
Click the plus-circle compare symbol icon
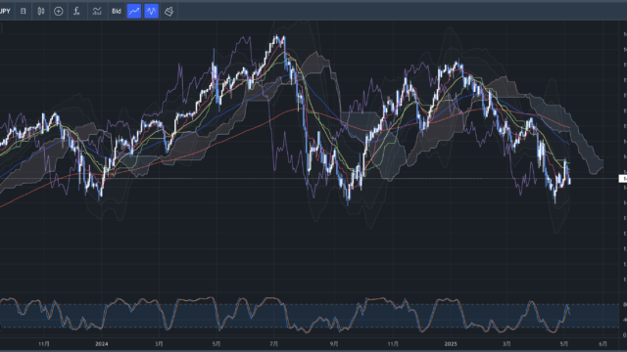(59, 11)
